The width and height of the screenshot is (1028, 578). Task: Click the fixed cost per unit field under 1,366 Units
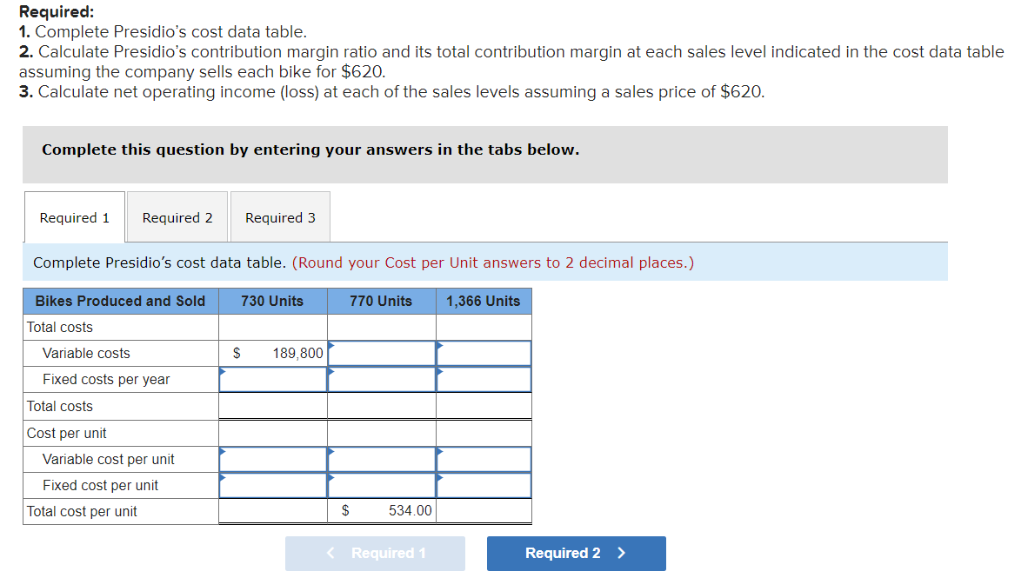(484, 484)
